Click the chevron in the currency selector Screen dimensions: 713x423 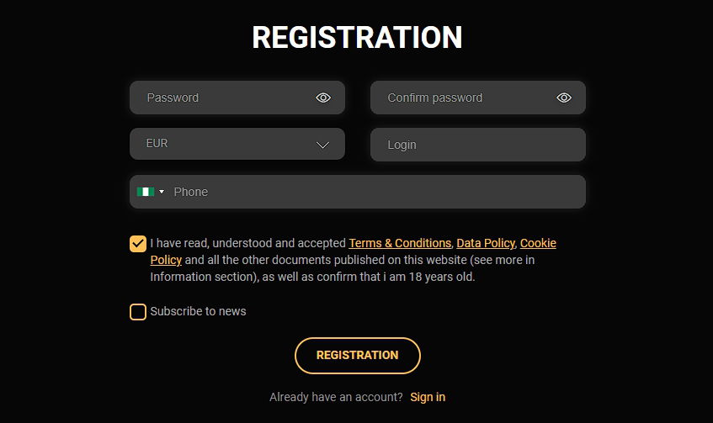(x=322, y=145)
